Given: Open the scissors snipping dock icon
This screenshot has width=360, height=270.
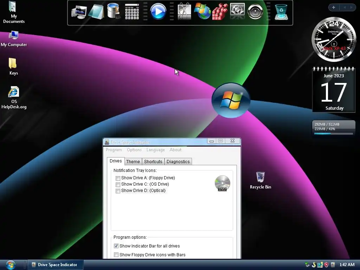Looking at the screenshot, I should [184, 11].
